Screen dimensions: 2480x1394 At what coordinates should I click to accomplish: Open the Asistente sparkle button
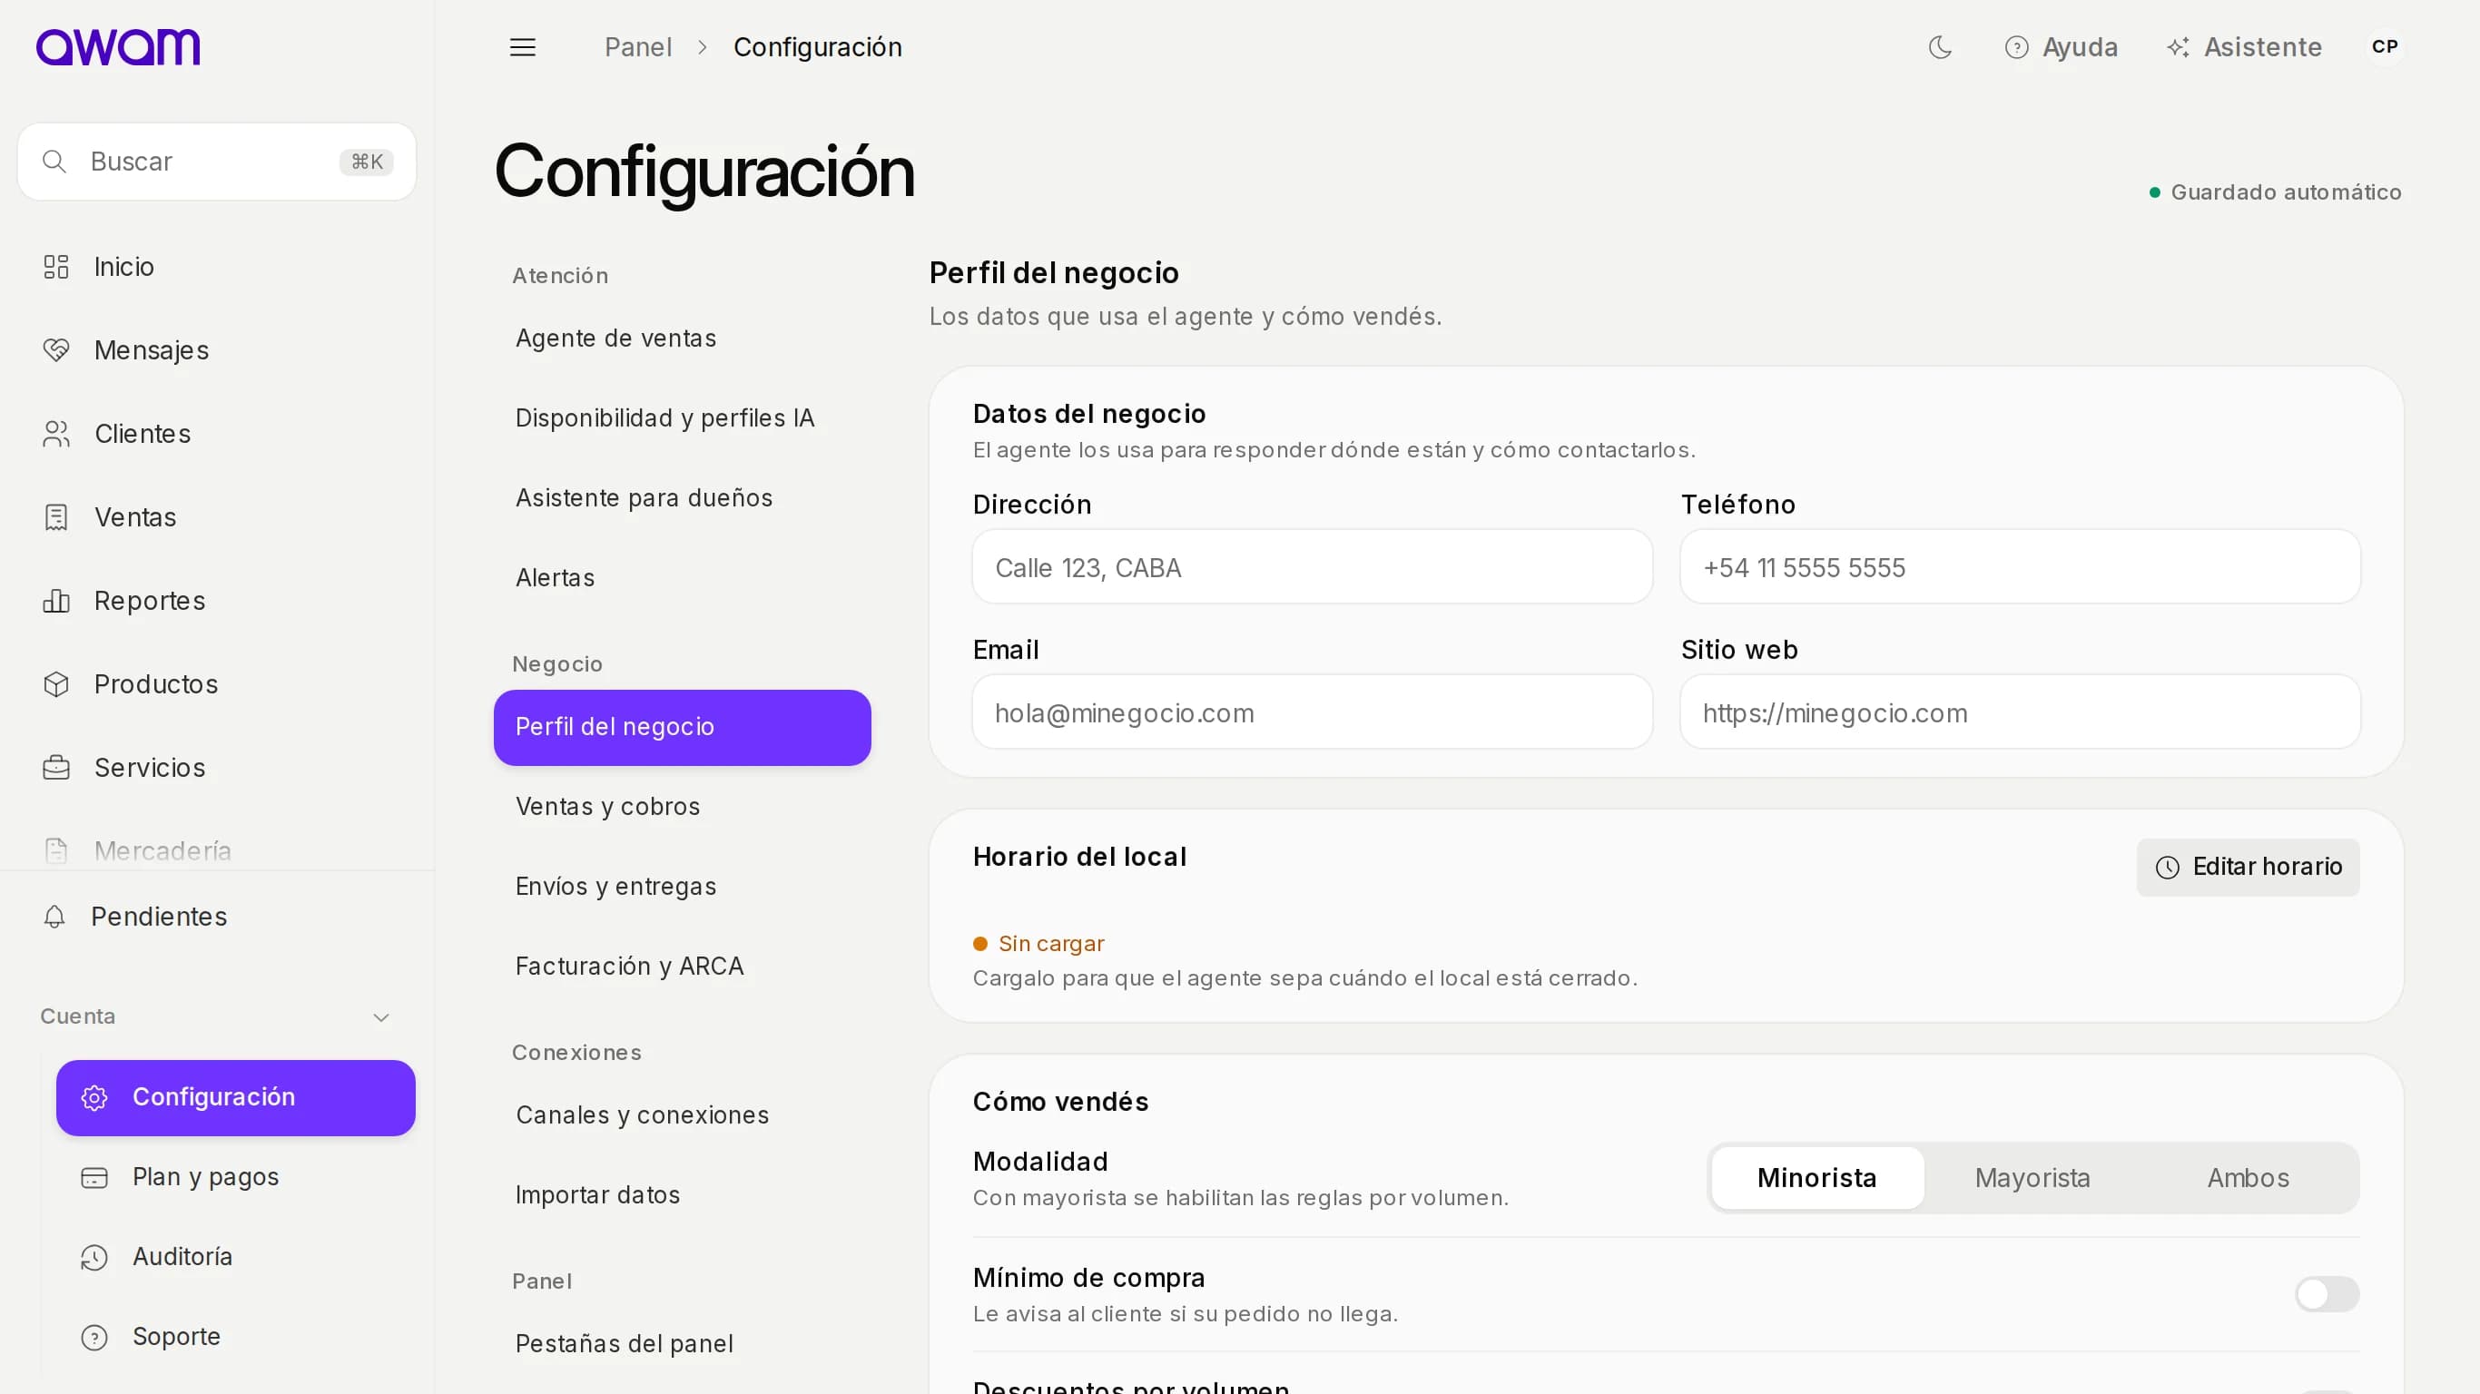point(2243,47)
